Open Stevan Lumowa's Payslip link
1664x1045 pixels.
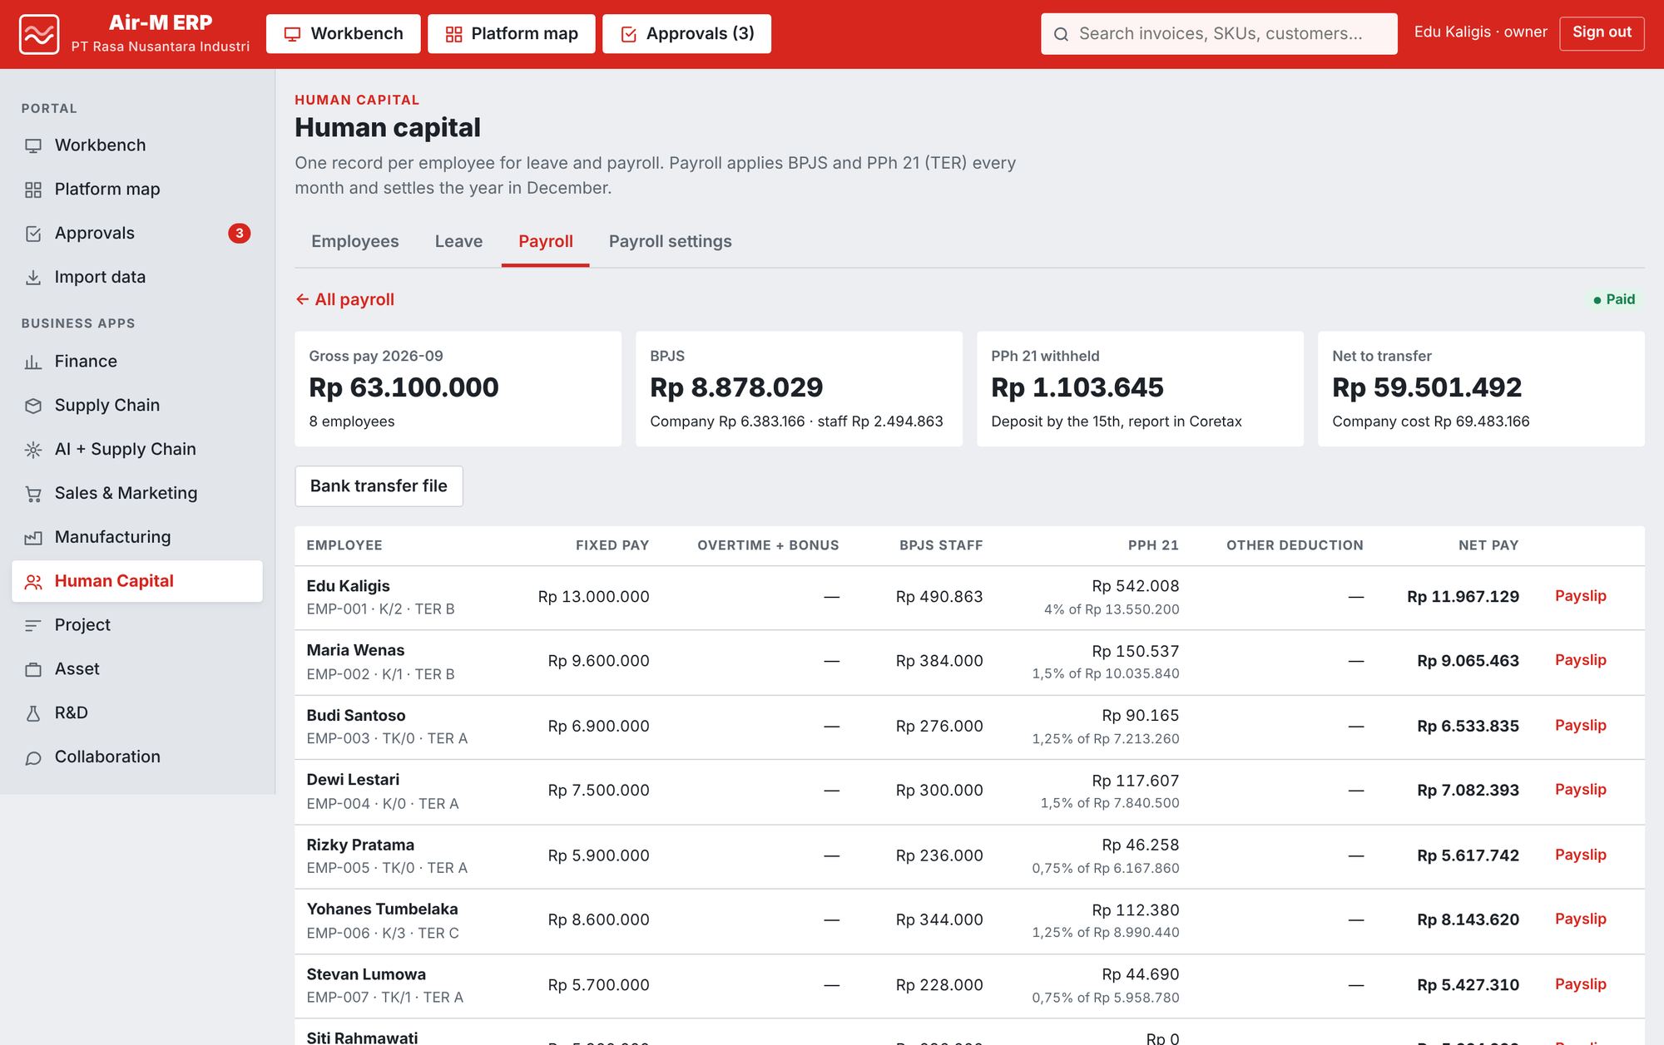(x=1581, y=984)
